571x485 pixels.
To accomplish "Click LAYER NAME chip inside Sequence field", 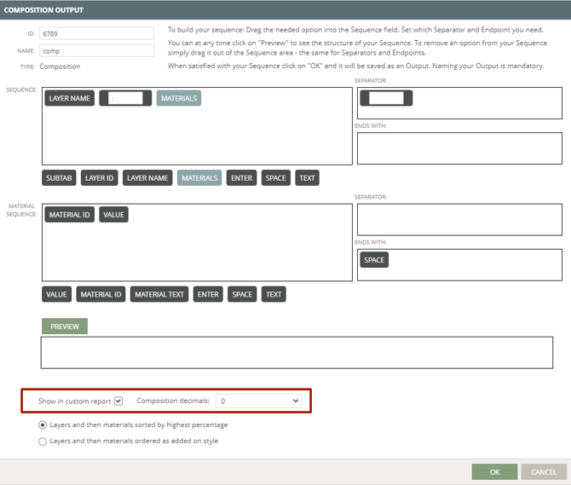I will point(70,98).
